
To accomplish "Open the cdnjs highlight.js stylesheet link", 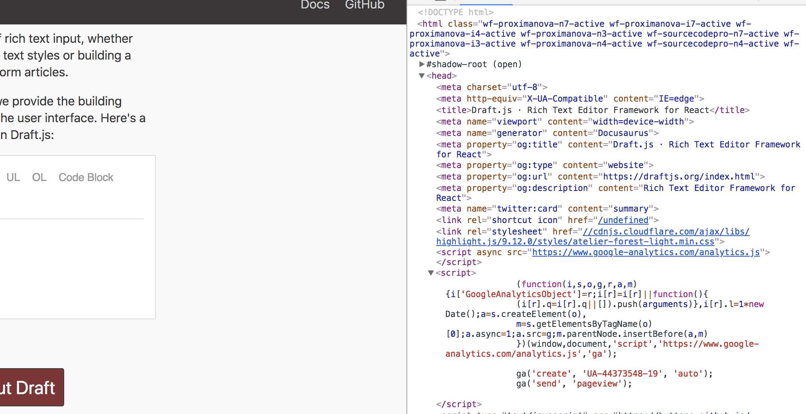I will pyautogui.click(x=593, y=236).
